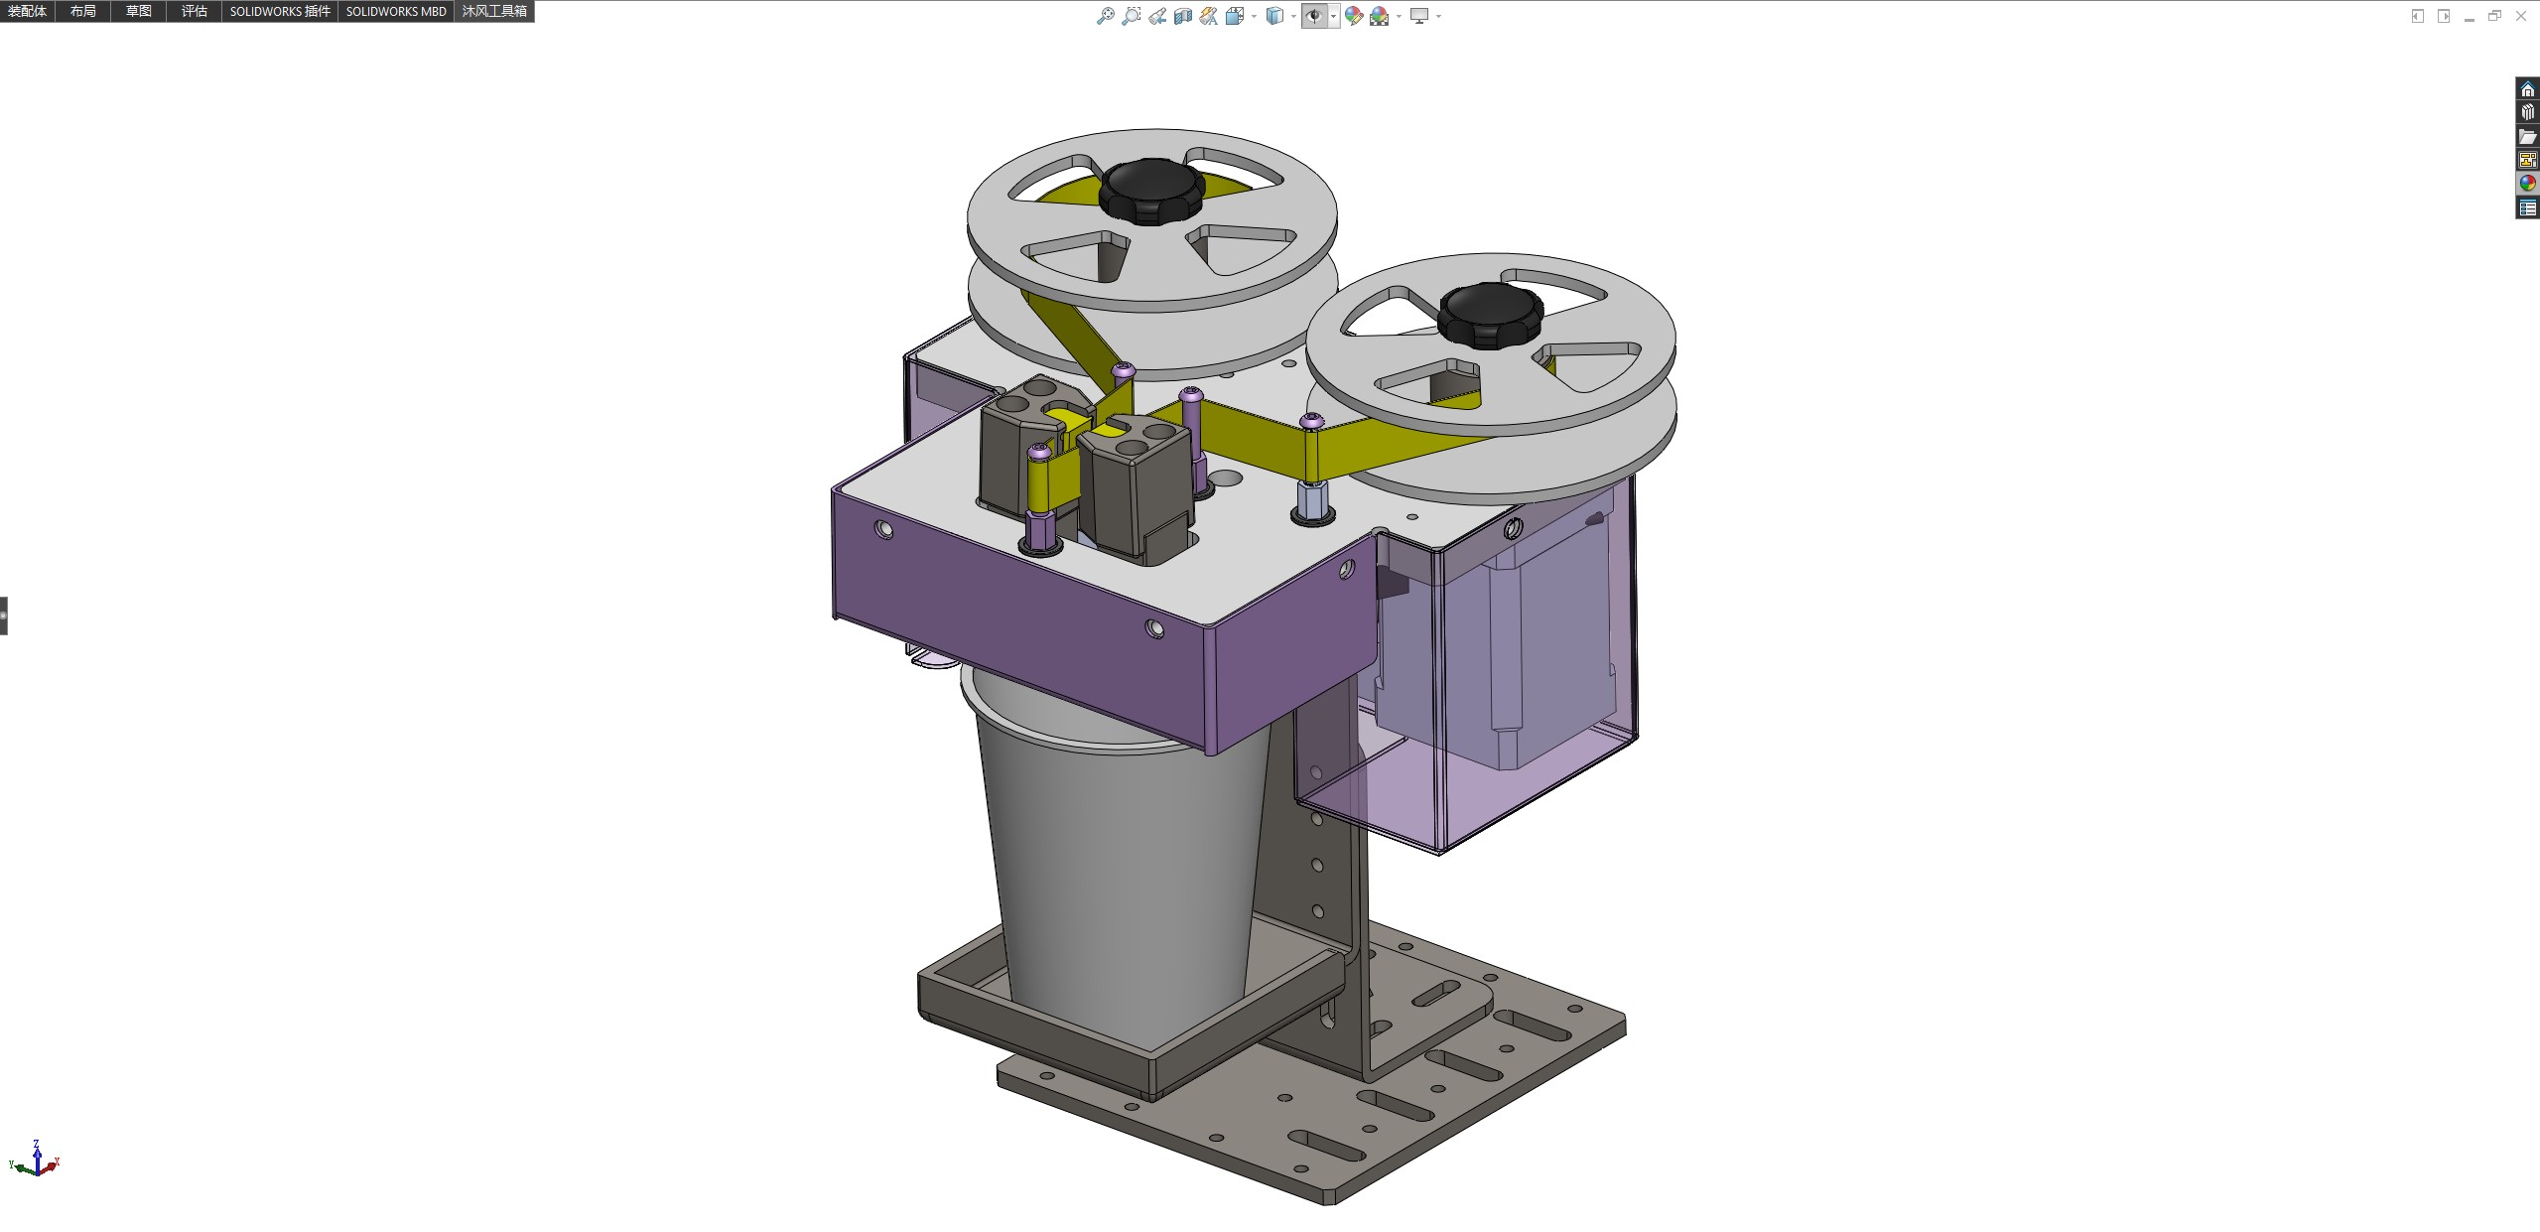Click the View Orientation cube icon

click(1235, 16)
